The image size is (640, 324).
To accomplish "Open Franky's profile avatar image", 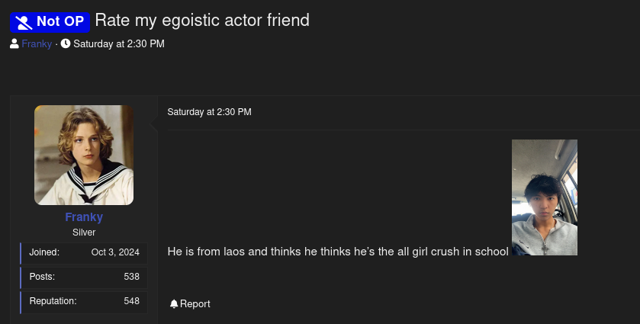I will (x=84, y=155).
